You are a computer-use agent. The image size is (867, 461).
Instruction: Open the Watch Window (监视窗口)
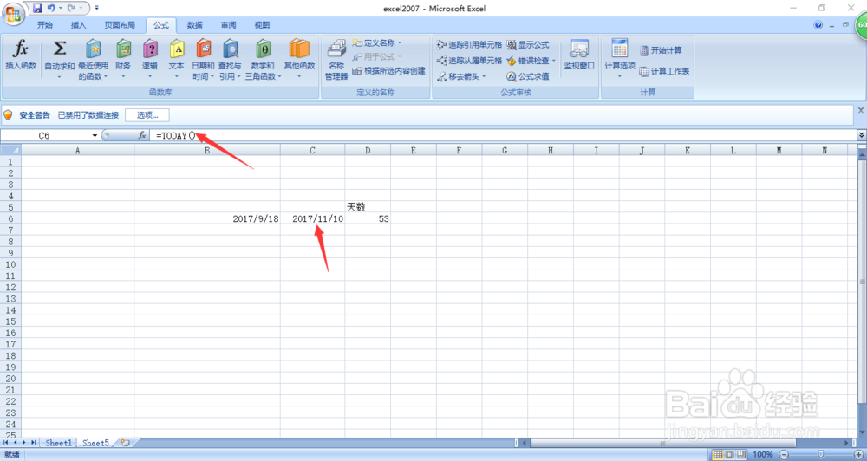(x=579, y=55)
